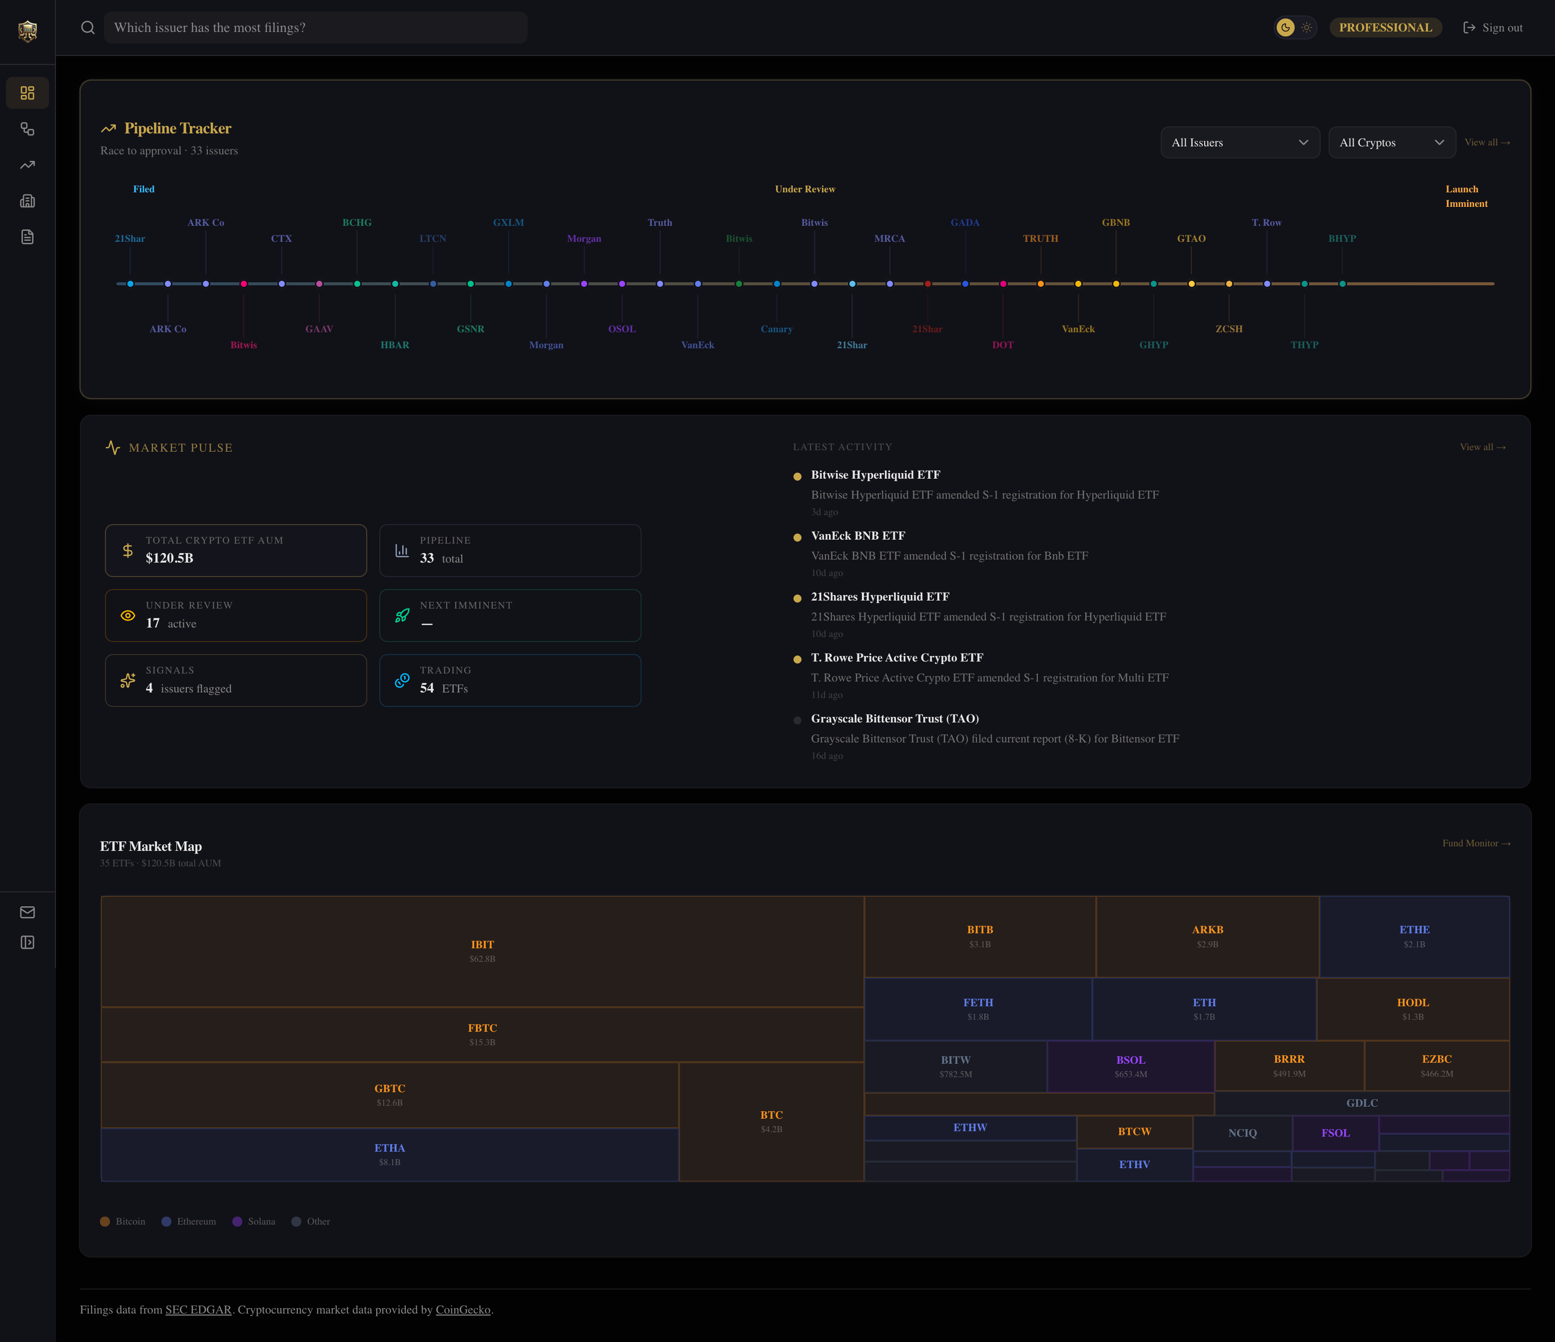The image size is (1555, 1342).
Task: Open the building issuers icon in the sidebar
Action: click(x=28, y=201)
